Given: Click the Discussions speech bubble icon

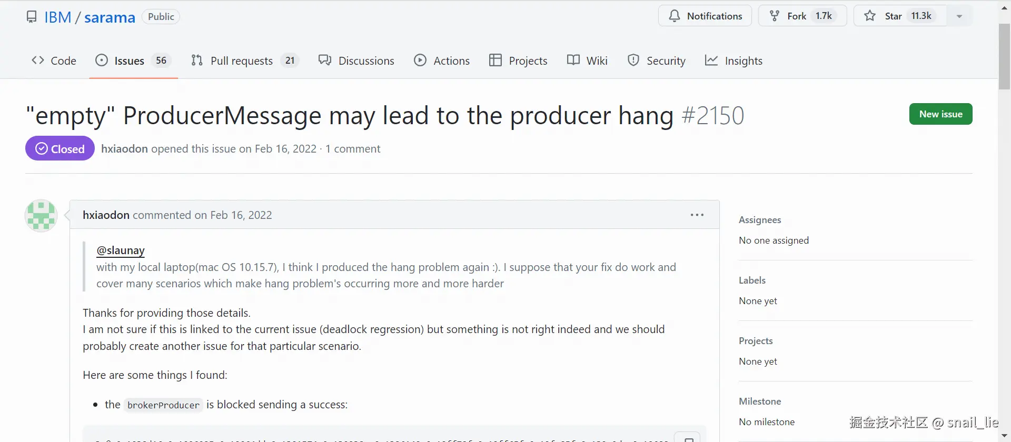Looking at the screenshot, I should coord(325,60).
